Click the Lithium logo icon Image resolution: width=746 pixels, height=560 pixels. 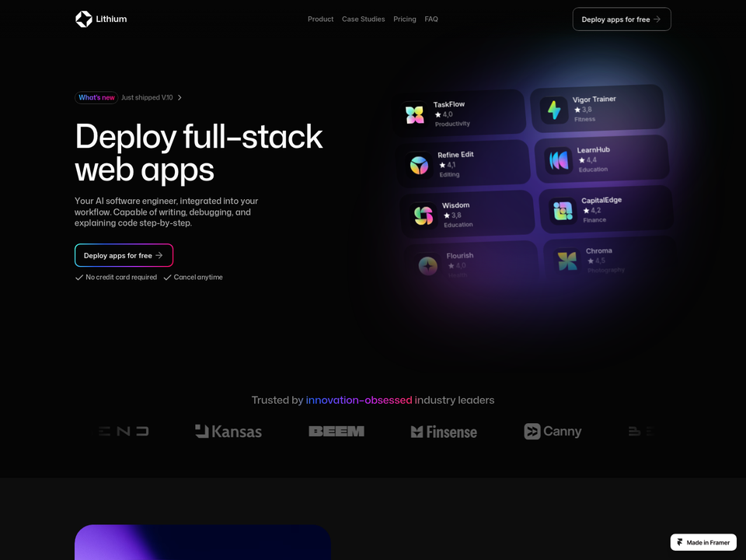coord(84,19)
